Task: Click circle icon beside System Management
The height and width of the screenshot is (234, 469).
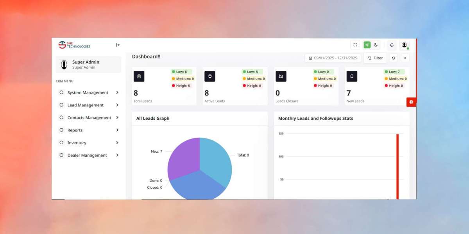Action: pos(61,92)
